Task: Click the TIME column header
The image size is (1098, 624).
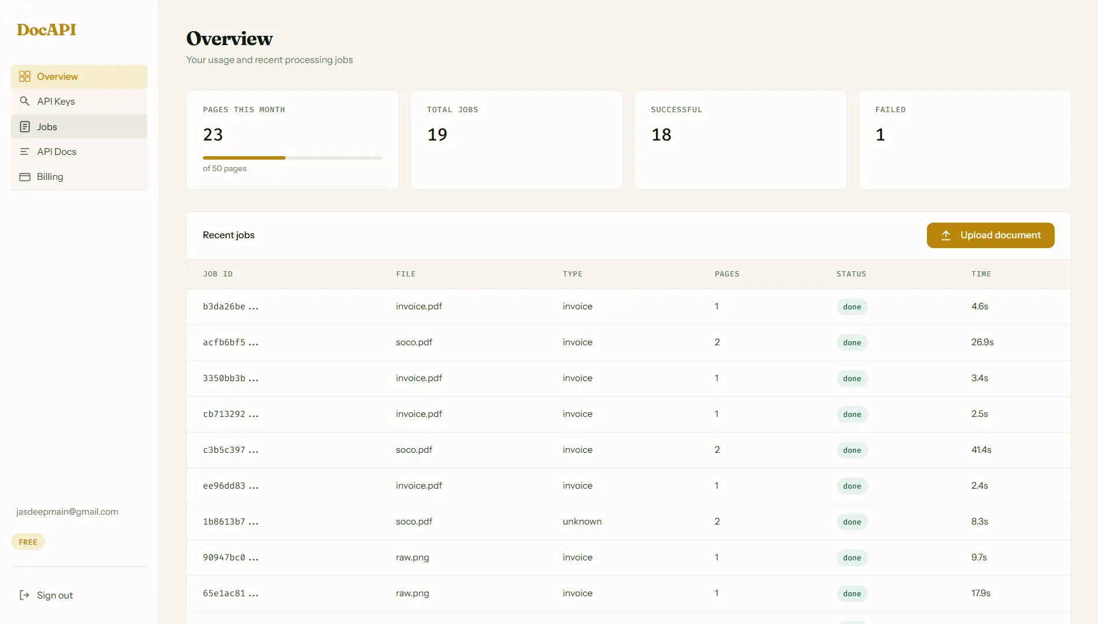Action: (981, 274)
